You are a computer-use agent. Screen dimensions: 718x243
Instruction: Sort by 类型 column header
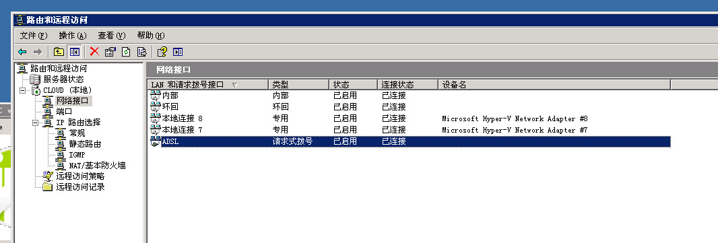298,85
